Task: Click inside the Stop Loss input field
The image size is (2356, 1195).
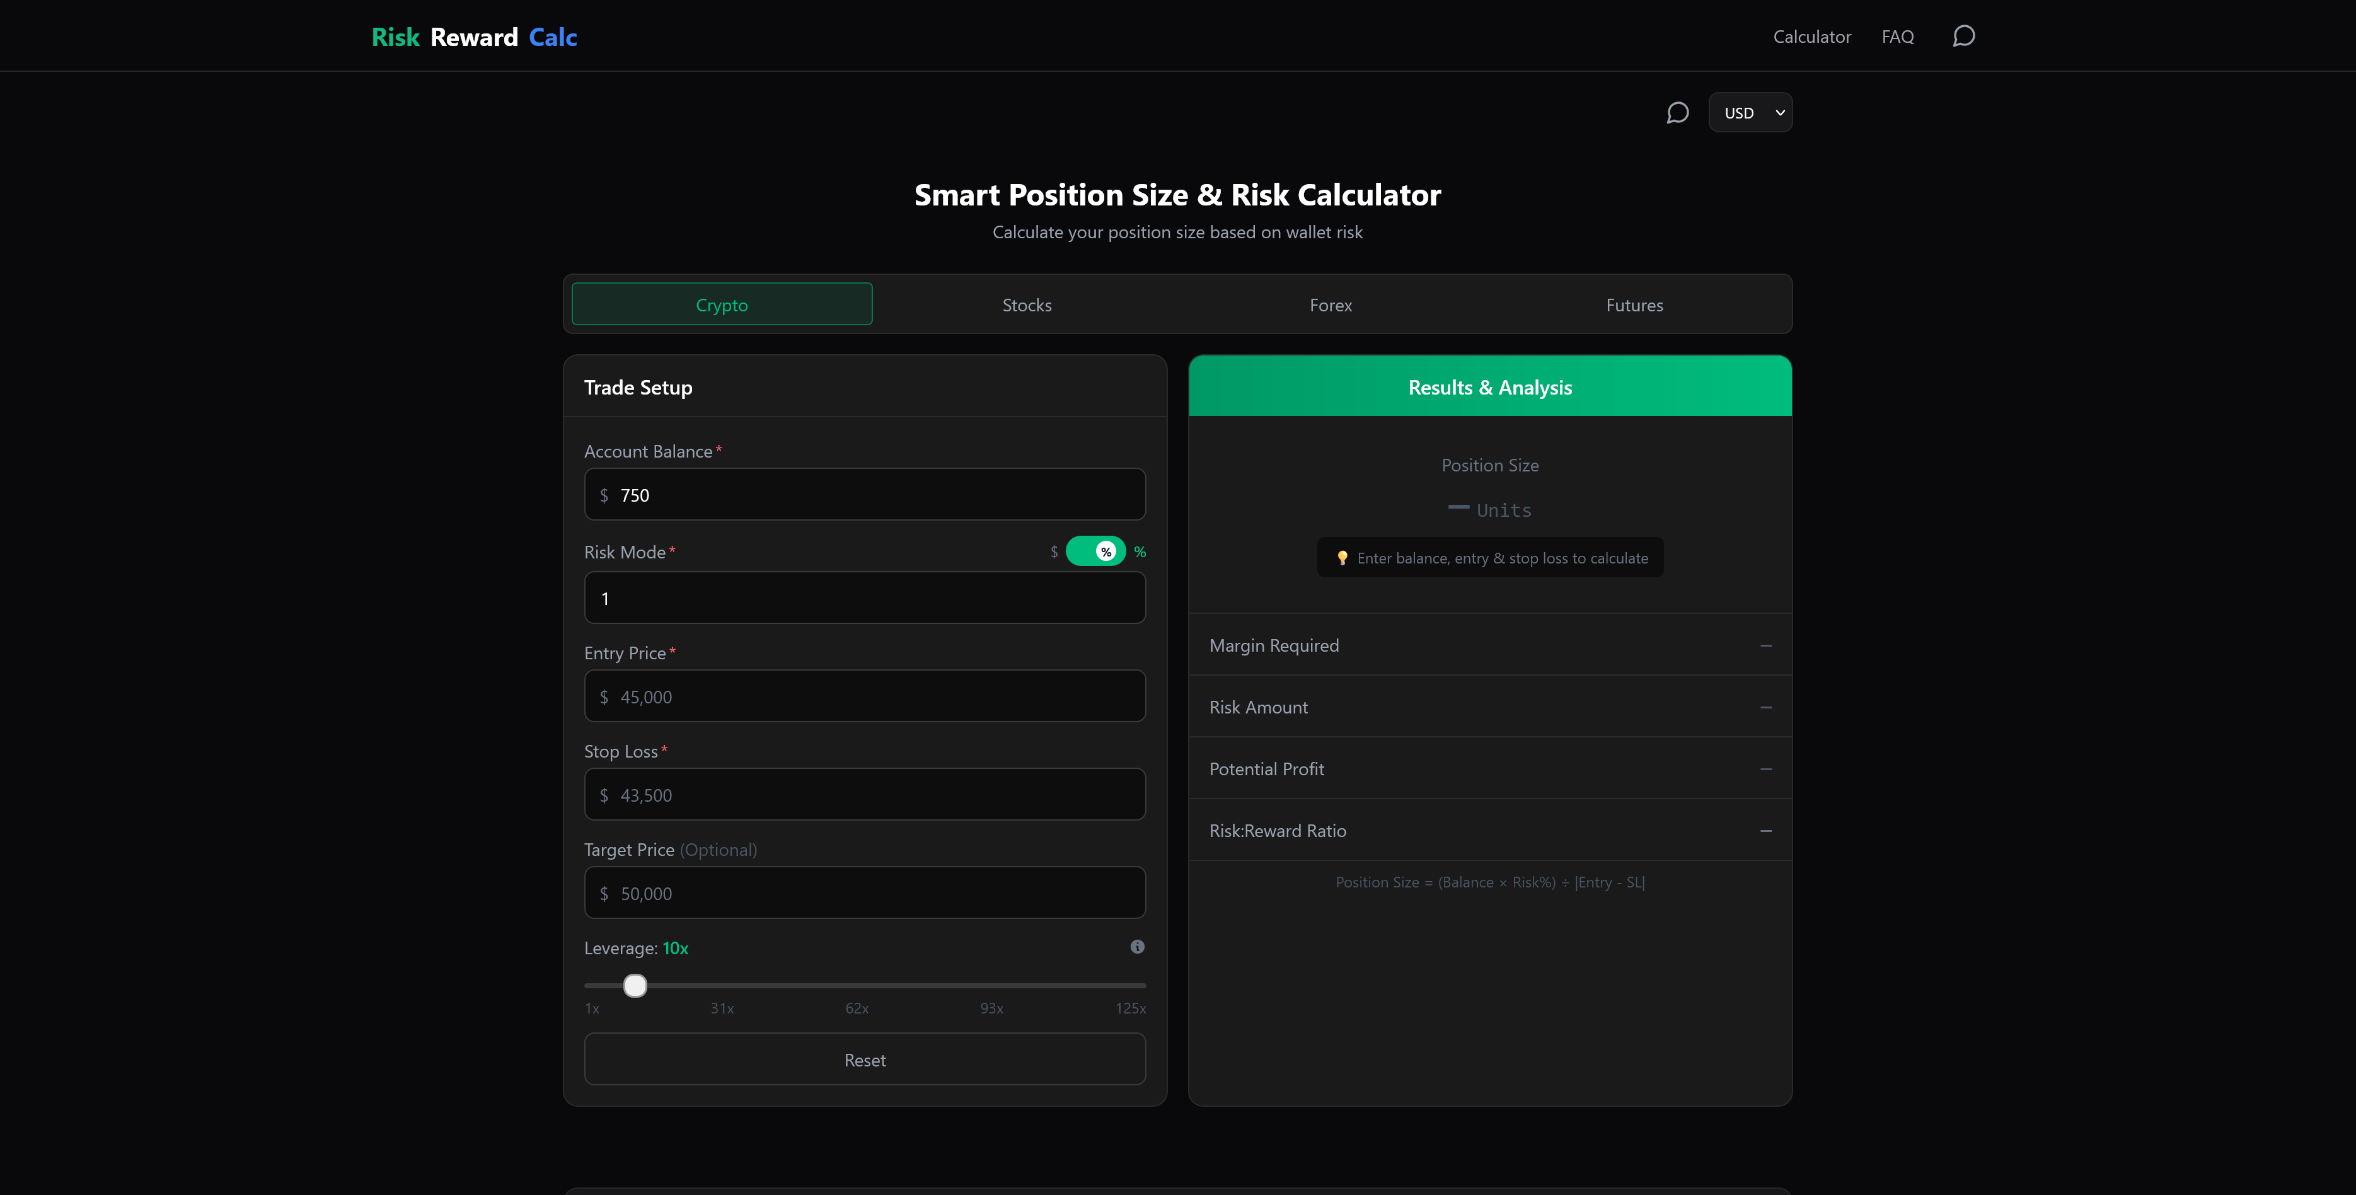Action: (x=863, y=794)
